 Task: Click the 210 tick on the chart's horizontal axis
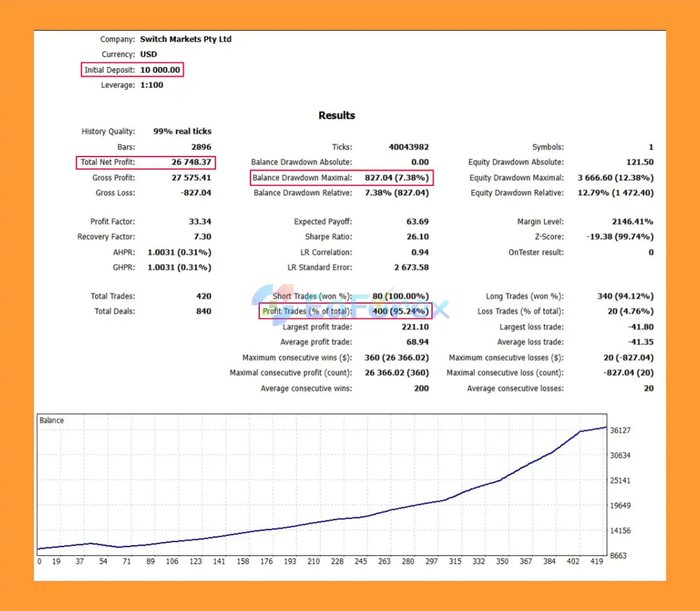313,561
